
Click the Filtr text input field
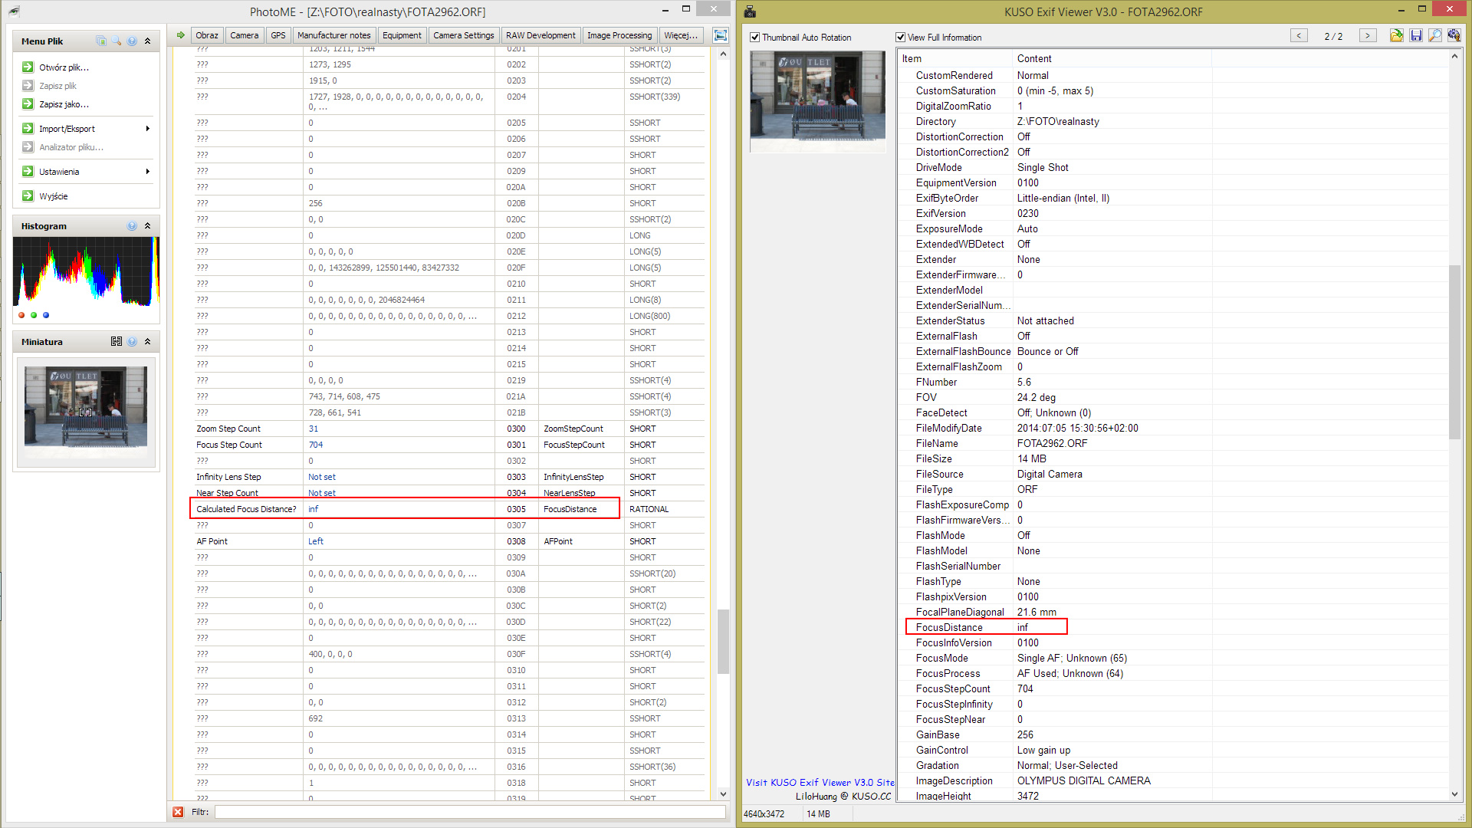point(469,812)
